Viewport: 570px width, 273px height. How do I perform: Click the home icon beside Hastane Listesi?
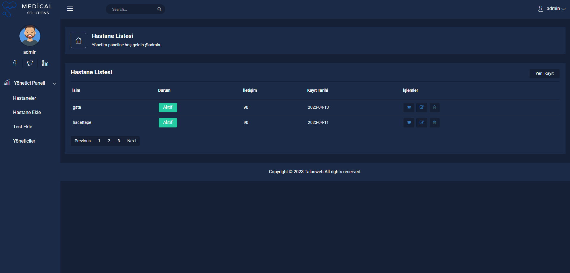(x=78, y=40)
